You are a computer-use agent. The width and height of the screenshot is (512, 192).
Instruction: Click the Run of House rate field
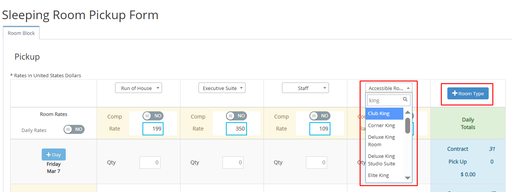pos(153,129)
